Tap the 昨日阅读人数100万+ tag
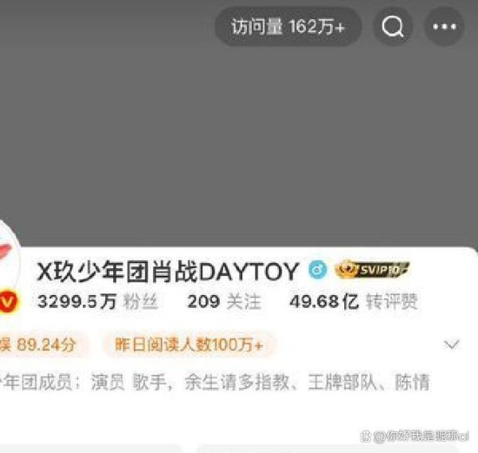This screenshot has width=478, height=453. pyautogui.click(x=189, y=345)
